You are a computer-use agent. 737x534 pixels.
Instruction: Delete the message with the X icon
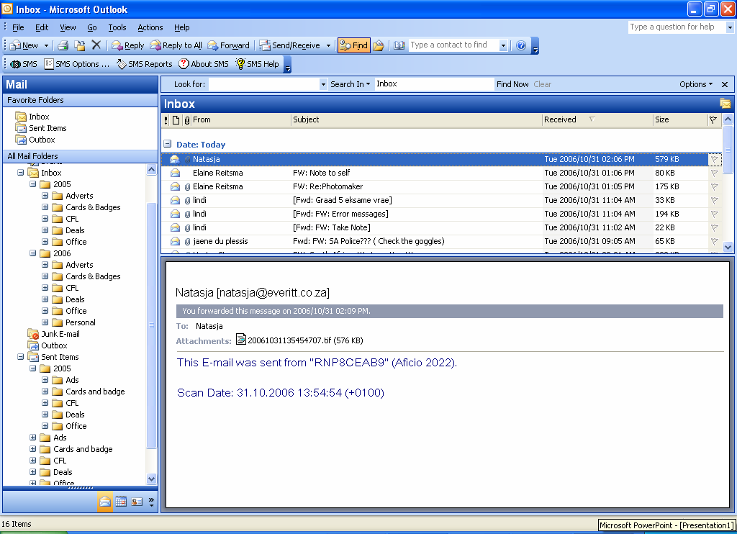(96, 45)
